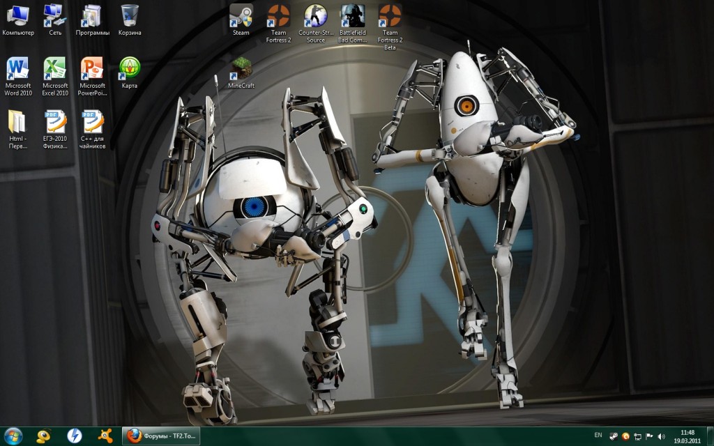Click the Show desktop button
This screenshot has width=714, height=446.
click(x=711, y=436)
